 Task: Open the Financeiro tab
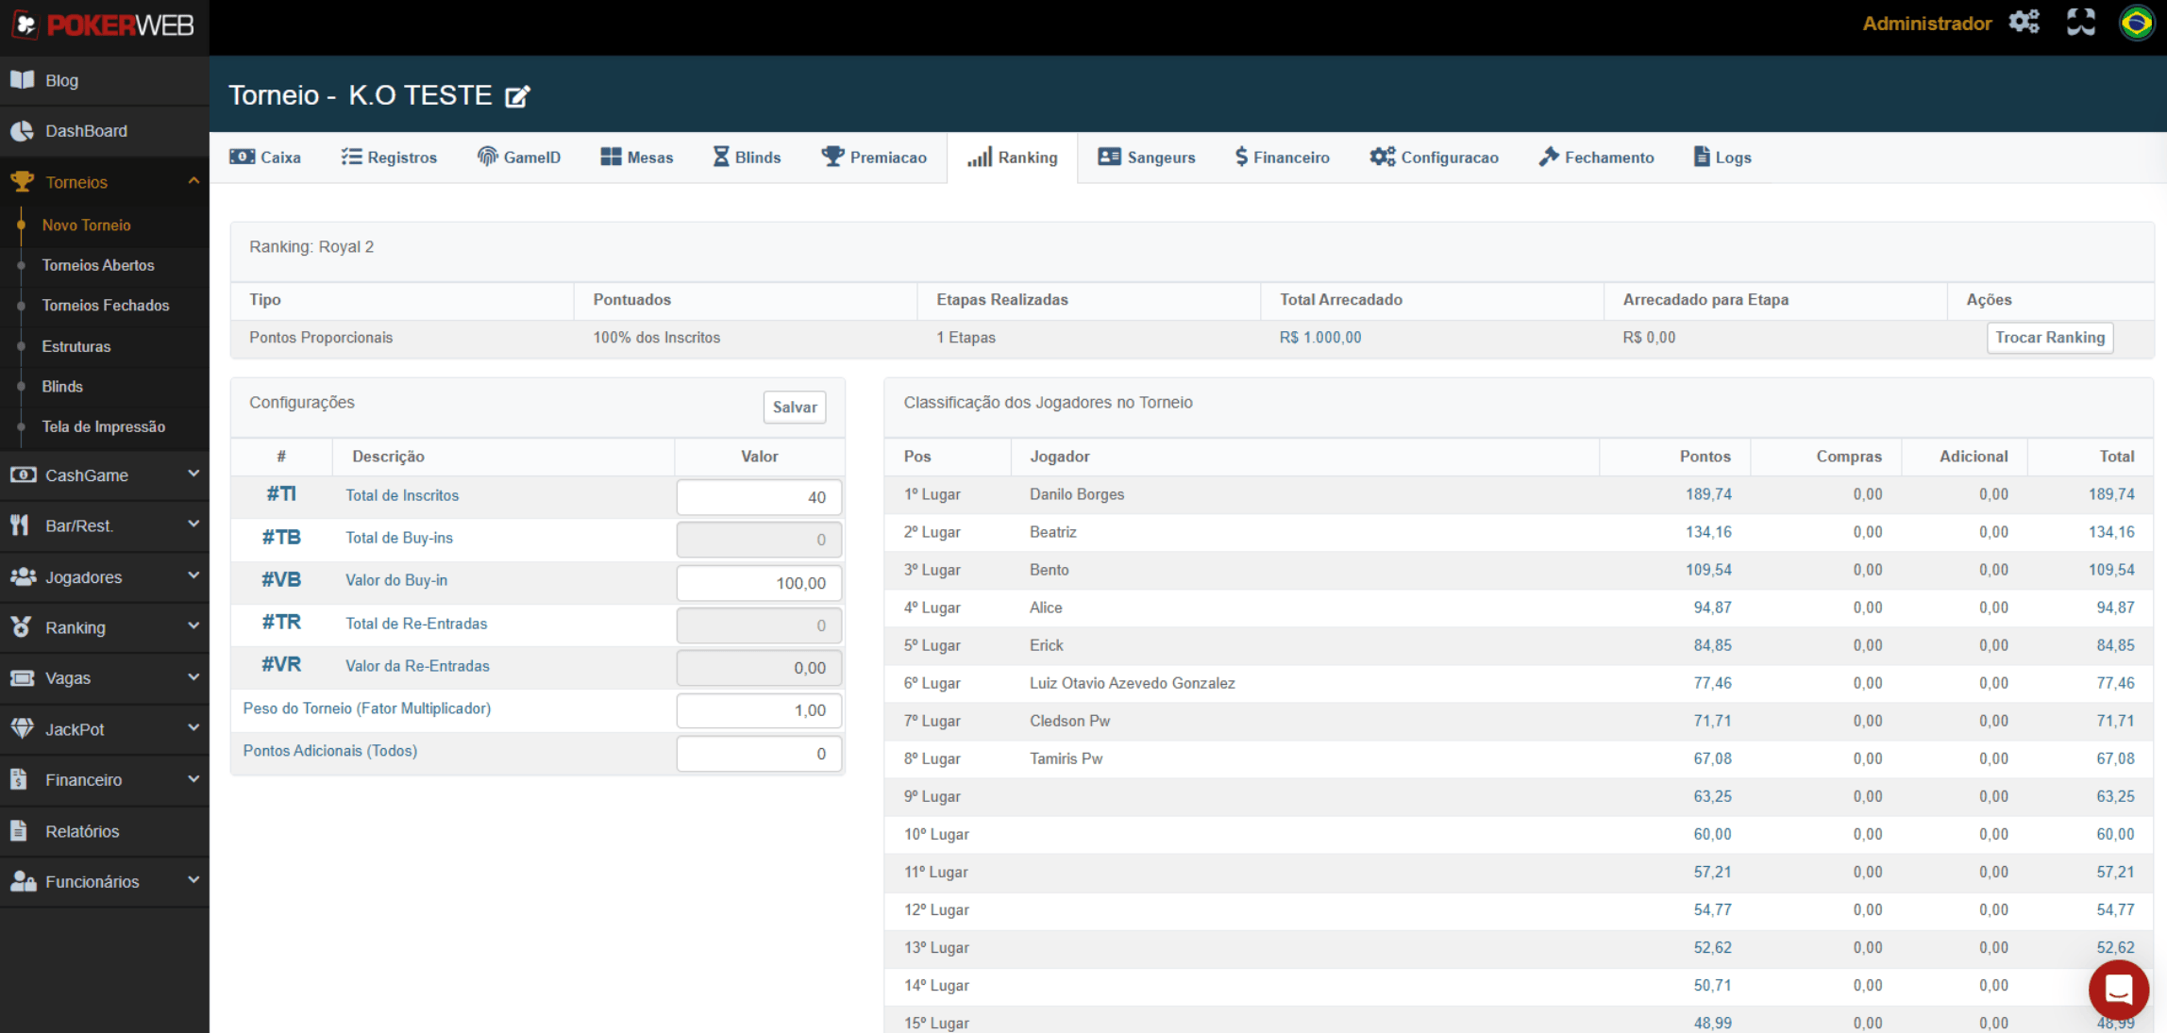click(1282, 158)
